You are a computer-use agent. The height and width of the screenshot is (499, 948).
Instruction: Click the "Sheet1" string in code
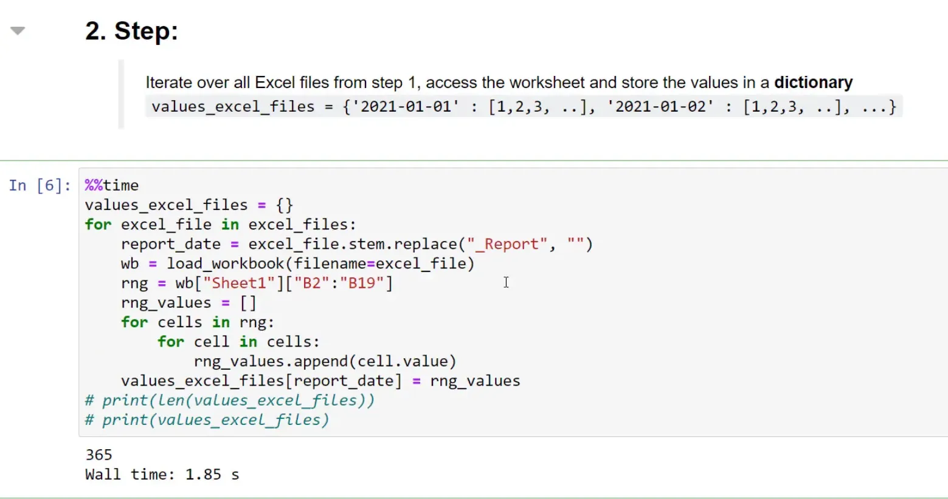click(x=240, y=282)
